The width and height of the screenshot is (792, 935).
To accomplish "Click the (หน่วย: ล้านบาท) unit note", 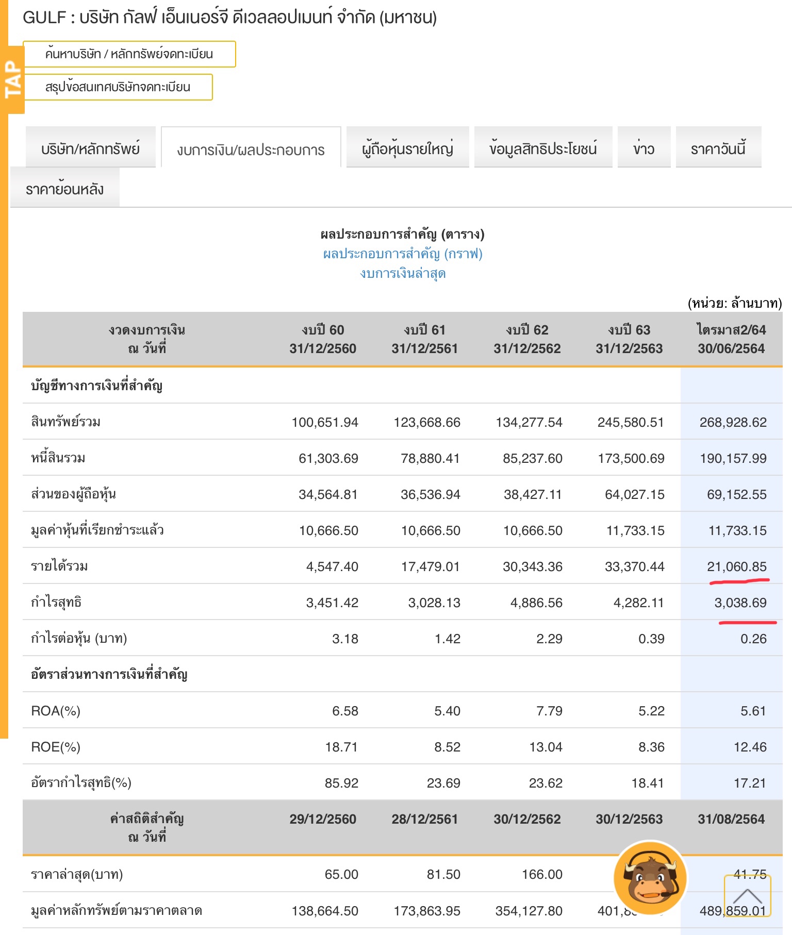I will coord(735,303).
